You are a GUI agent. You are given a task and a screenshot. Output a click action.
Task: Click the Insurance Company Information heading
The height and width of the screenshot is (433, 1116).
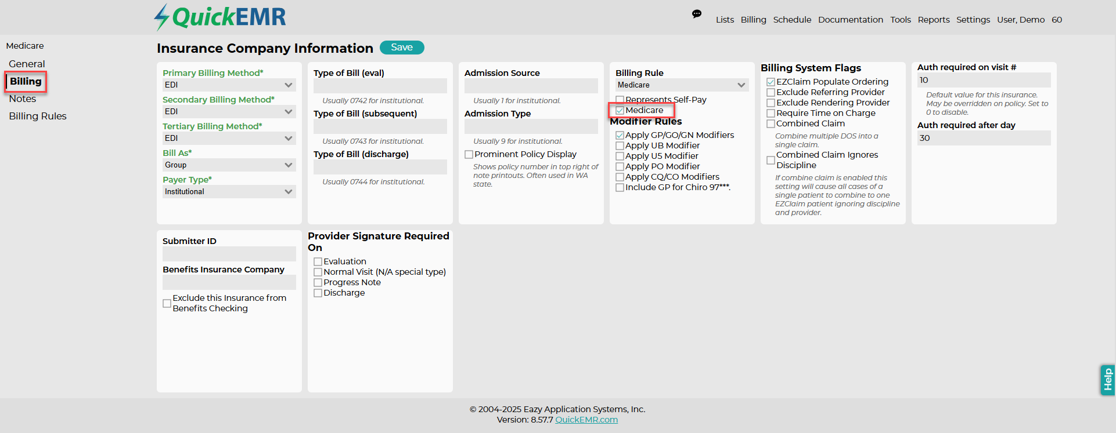(265, 48)
